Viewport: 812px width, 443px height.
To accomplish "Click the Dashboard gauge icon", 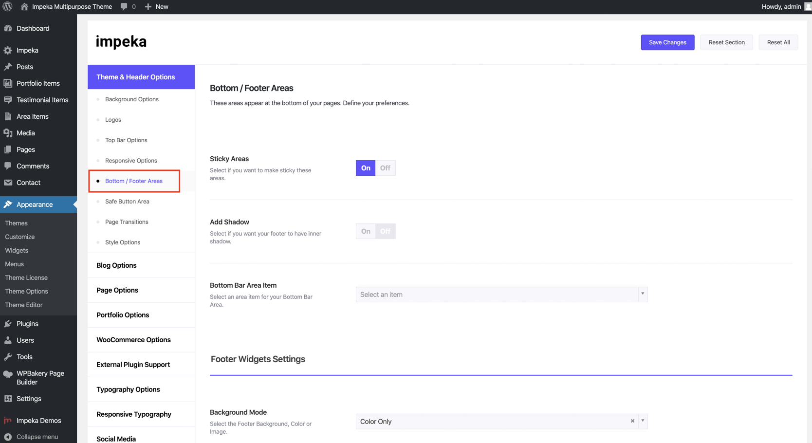I will click(8, 28).
